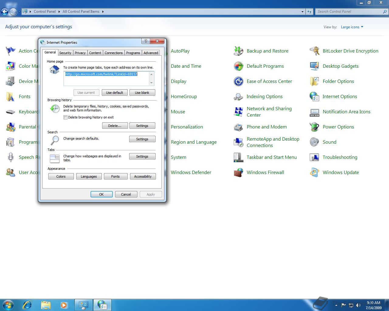Click the BitLocker Drive Encryption icon
The width and height of the screenshot is (389, 311).
(x=315, y=51)
